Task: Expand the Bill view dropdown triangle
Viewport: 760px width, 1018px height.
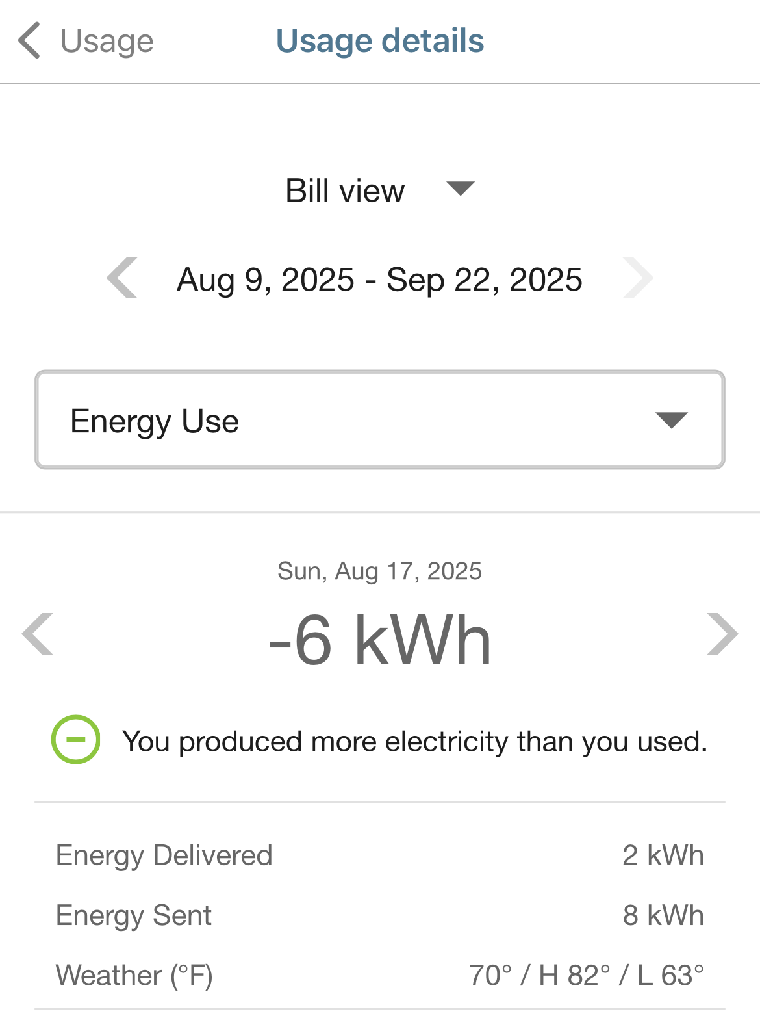Action: (x=461, y=189)
